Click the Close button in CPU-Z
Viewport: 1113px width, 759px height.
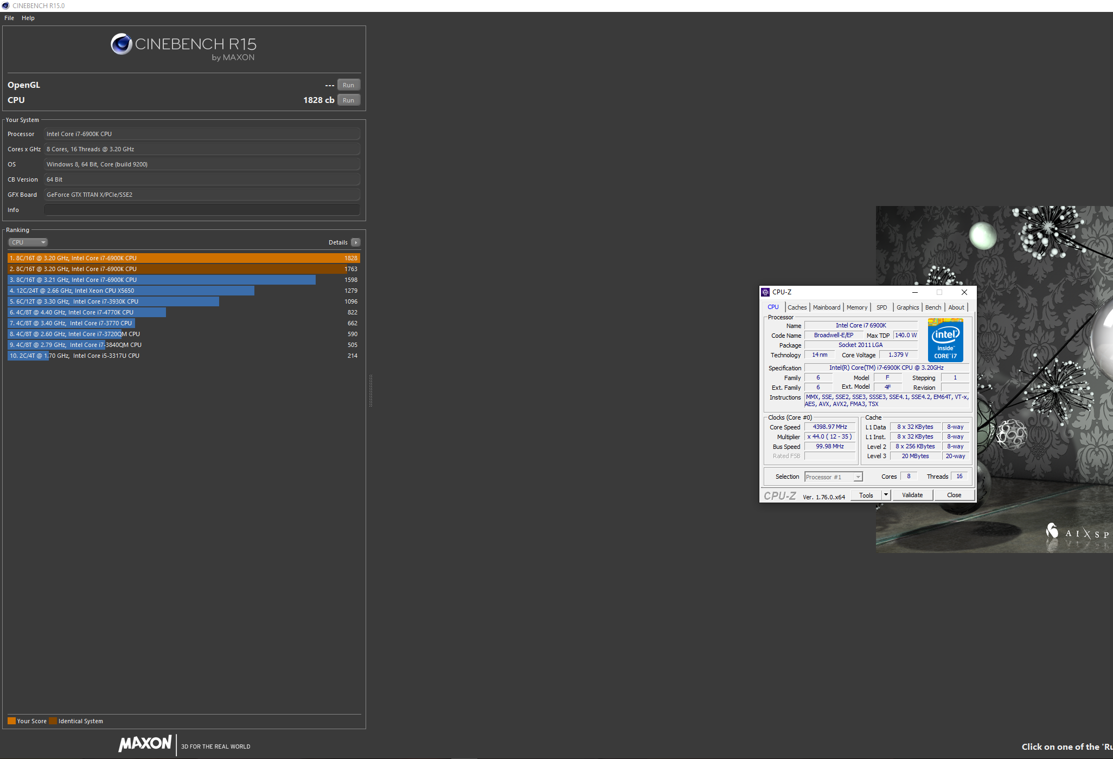point(954,496)
